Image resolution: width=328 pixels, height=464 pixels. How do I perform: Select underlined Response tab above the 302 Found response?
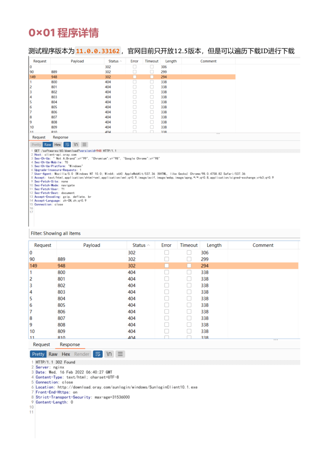point(70,344)
